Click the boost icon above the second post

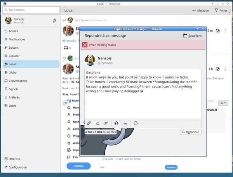64,58
